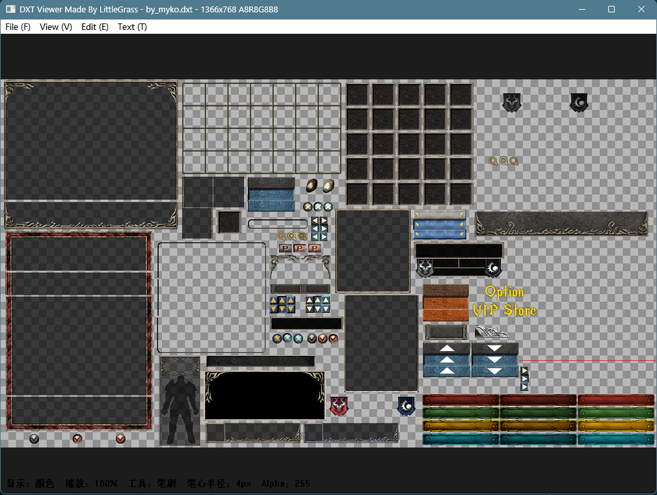Select the blue crescent moon crest shield
The height and width of the screenshot is (495, 657).
coord(406,406)
